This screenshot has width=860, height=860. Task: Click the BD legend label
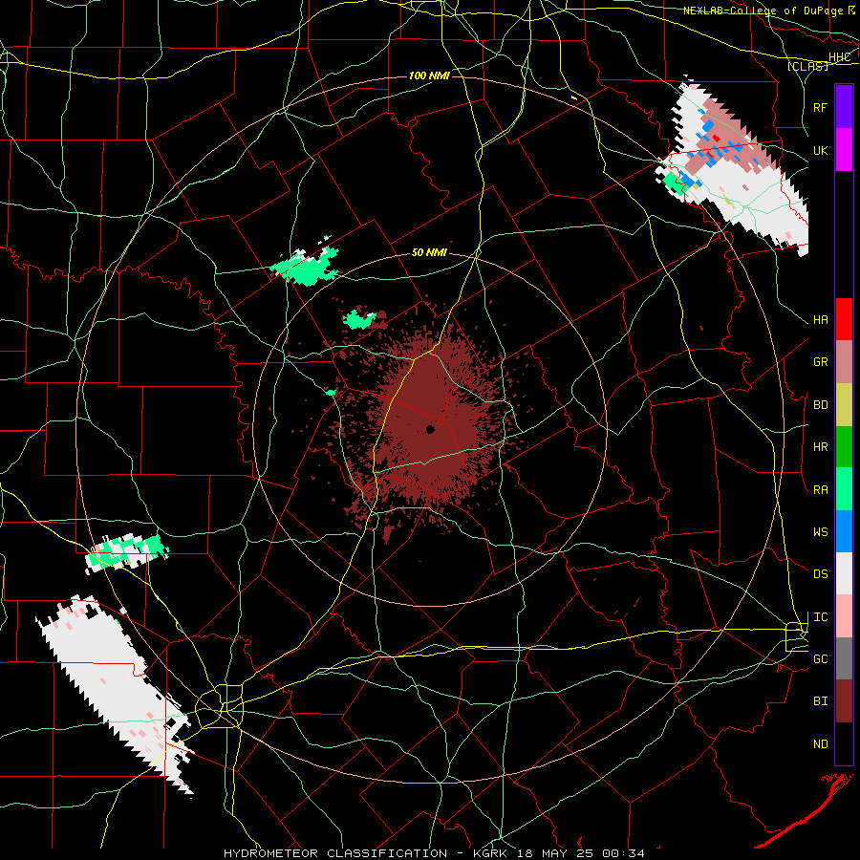821,405
